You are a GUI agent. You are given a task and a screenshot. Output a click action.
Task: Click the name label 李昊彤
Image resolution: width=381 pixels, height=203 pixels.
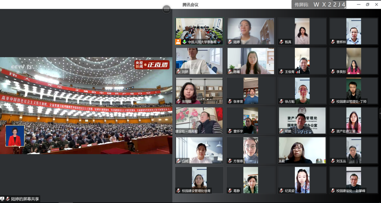[x=341, y=72]
